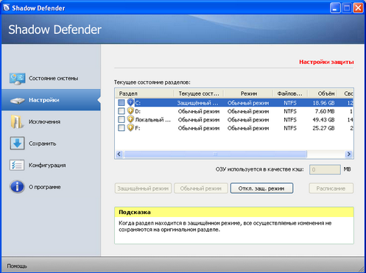The image size is (366, 273).
Task: Sort by the Файлов… column header
Action: point(290,93)
